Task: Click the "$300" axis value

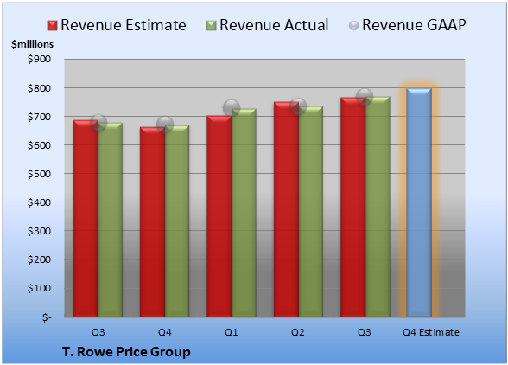Action: point(39,231)
